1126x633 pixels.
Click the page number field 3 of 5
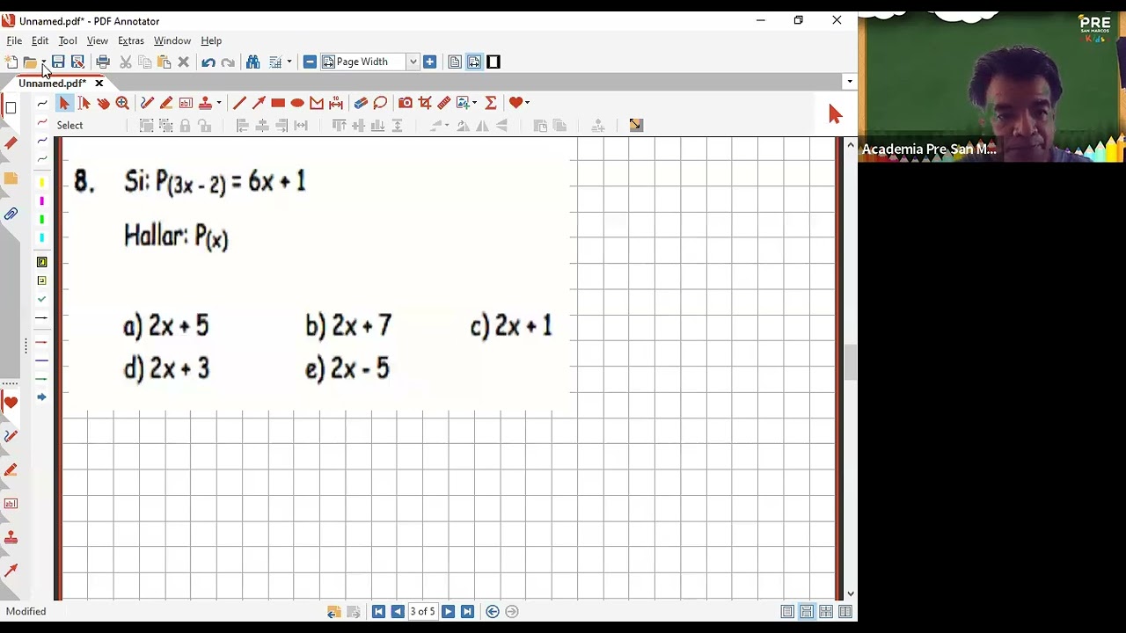click(x=422, y=612)
